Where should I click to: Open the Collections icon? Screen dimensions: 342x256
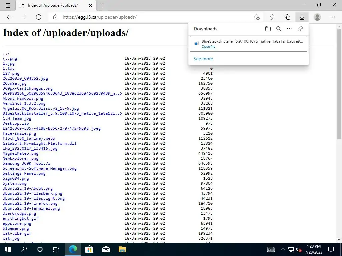pos(287,17)
